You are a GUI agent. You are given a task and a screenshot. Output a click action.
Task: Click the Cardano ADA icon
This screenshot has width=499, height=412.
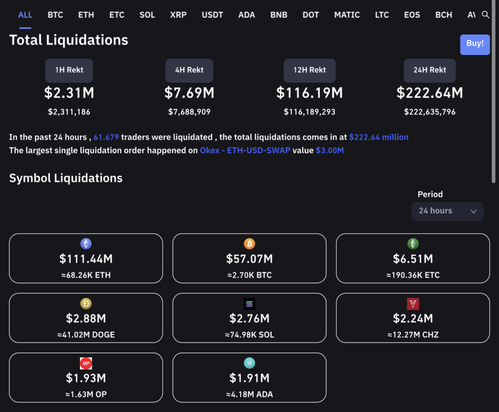pyautogui.click(x=249, y=363)
